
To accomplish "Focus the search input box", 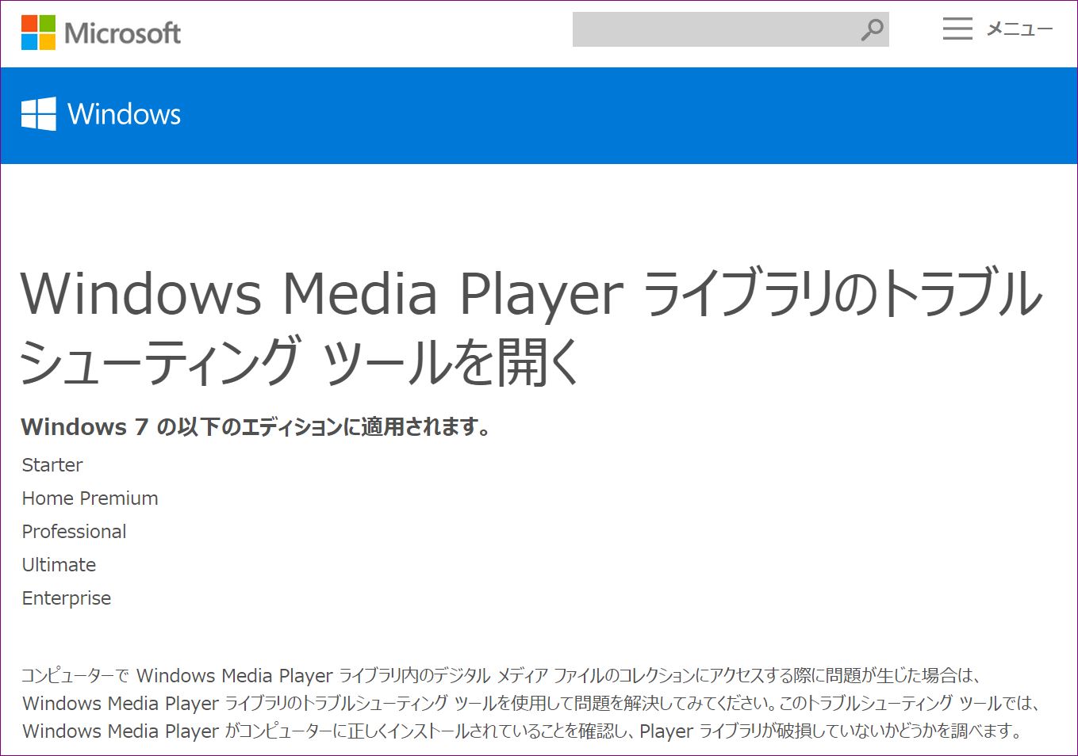I will 714,30.
